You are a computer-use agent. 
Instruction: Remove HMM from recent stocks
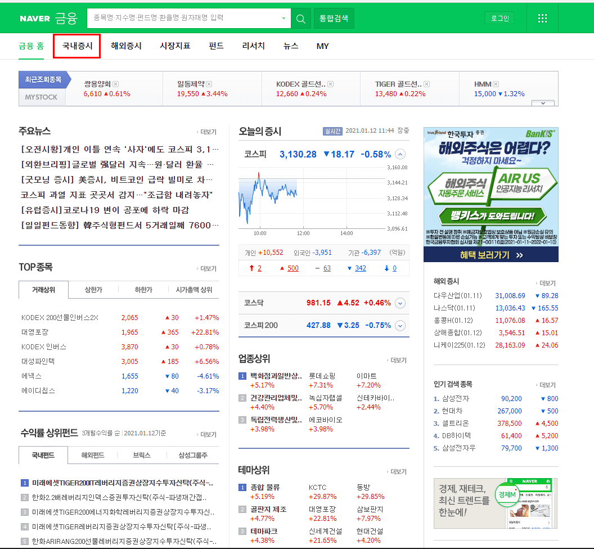pyautogui.click(x=496, y=84)
